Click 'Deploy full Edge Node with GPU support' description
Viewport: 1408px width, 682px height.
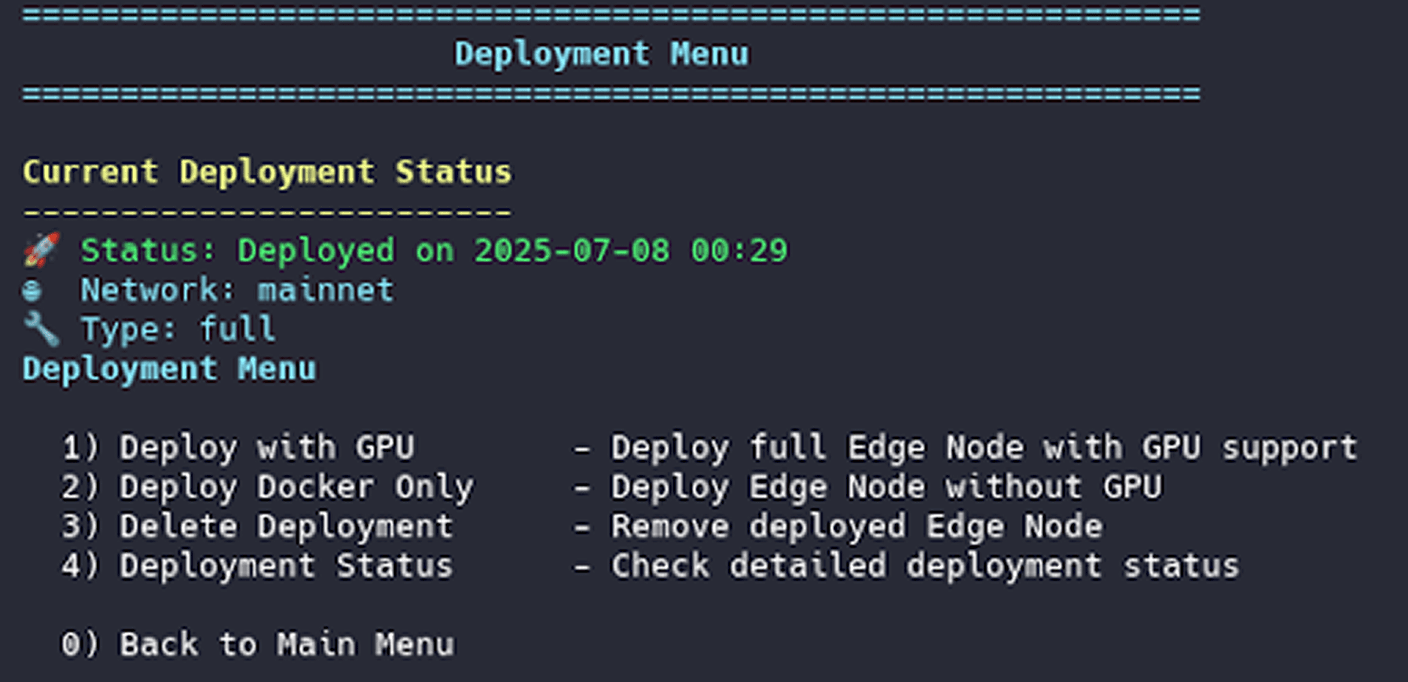[984, 447]
